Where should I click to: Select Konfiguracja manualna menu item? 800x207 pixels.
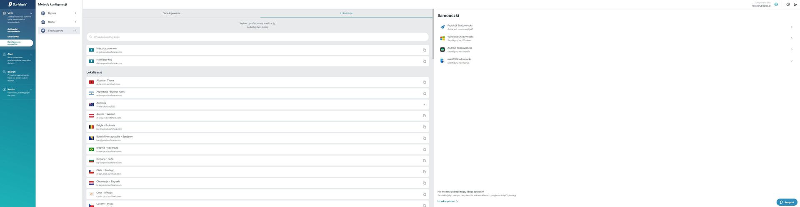tap(17, 43)
